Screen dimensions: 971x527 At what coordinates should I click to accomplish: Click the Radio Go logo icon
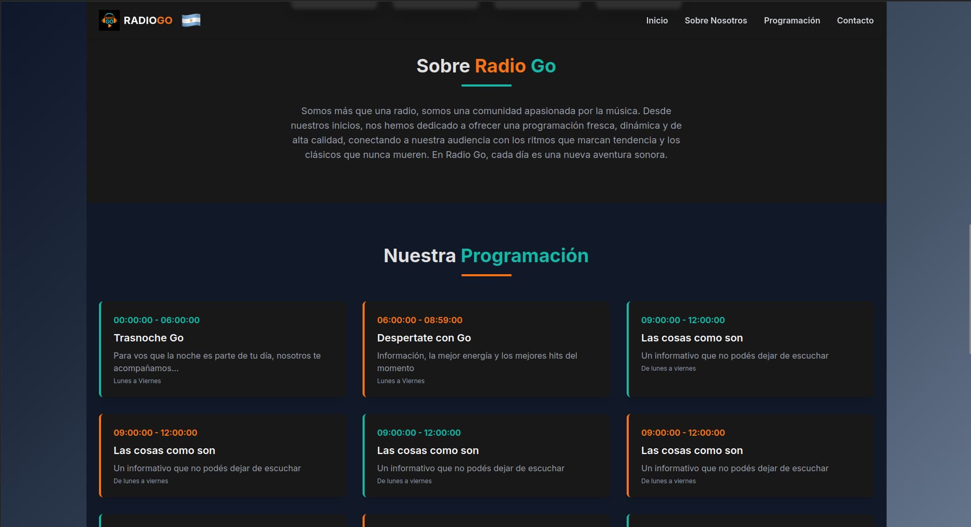[109, 20]
